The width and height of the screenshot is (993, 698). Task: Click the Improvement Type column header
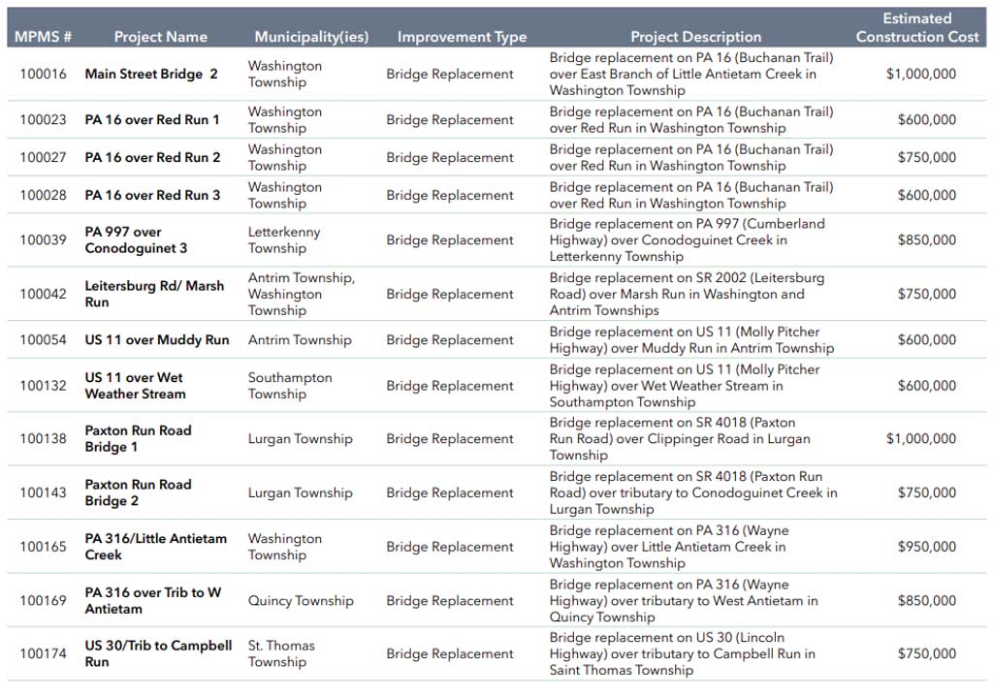(462, 37)
